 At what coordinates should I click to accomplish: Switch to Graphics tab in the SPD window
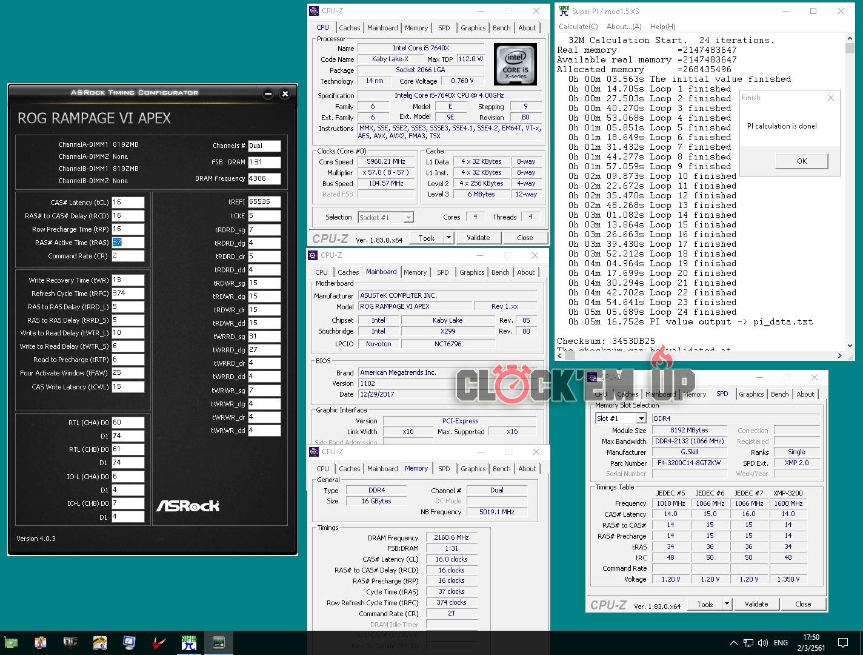[751, 394]
